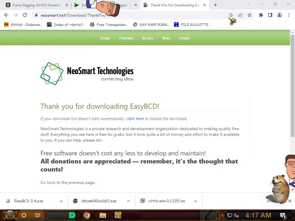Click the browser forward arrow
295x221 pixels.
pos(16,15)
